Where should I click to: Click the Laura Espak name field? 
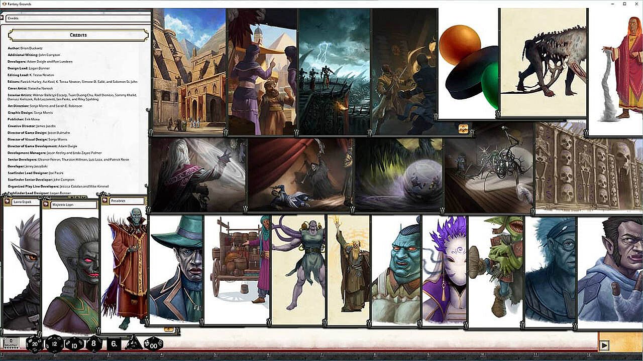[26, 202]
